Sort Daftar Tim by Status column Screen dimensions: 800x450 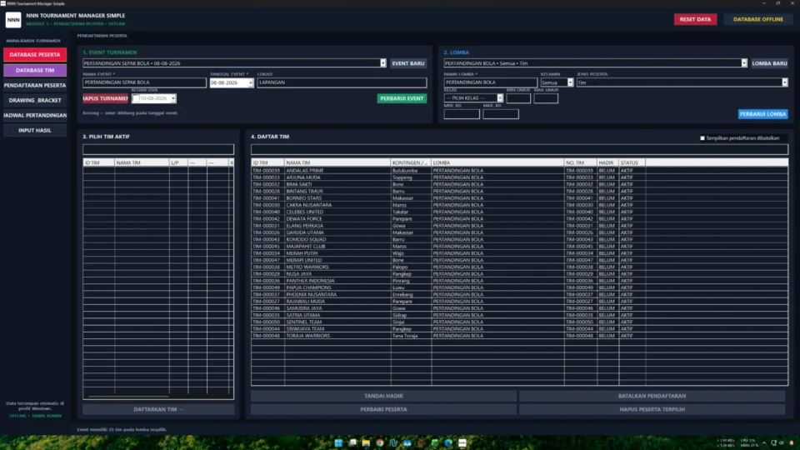point(632,162)
